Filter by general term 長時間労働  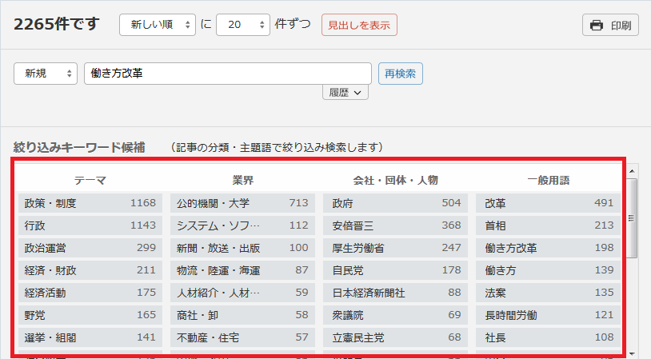[x=548, y=315]
